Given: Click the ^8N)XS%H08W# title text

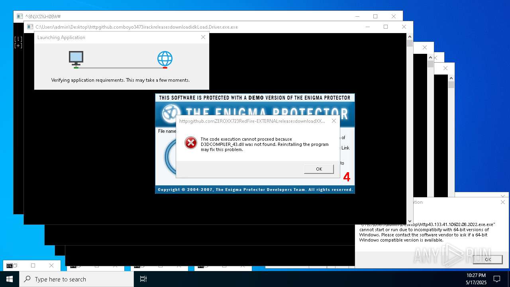Looking at the screenshot, I should pos(43,16).
